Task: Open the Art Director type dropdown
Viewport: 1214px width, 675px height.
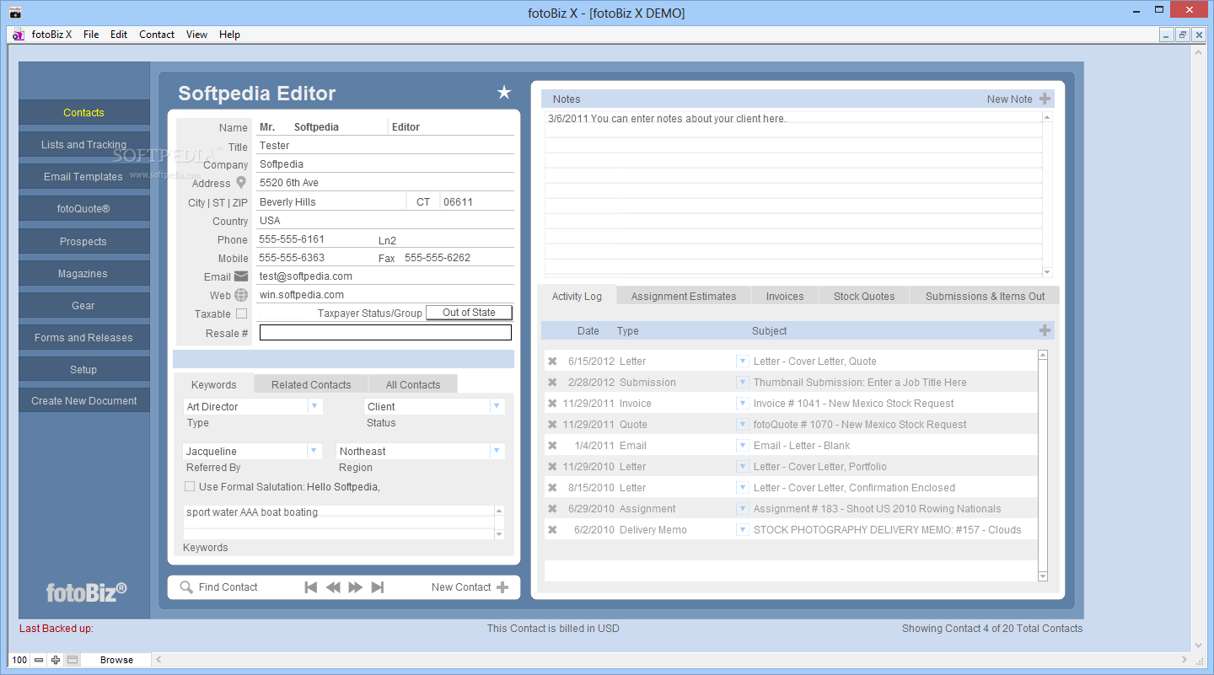Action: 314,406
